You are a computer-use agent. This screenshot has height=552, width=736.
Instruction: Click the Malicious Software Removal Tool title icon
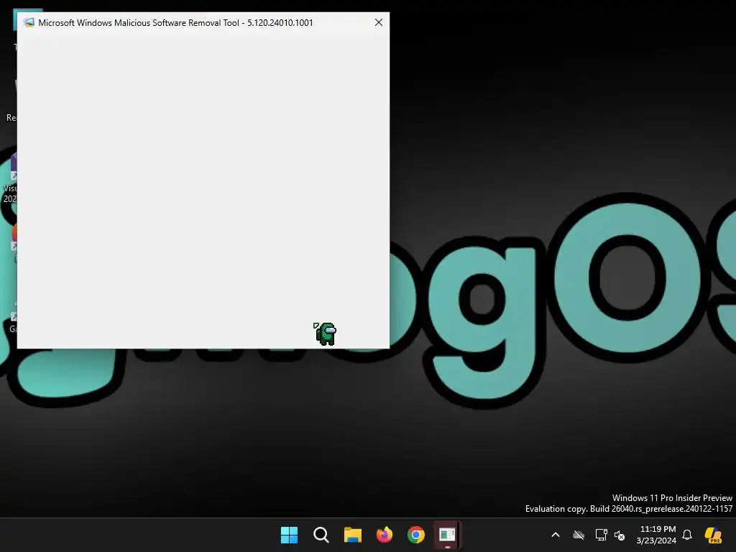(x=29, y=22)
